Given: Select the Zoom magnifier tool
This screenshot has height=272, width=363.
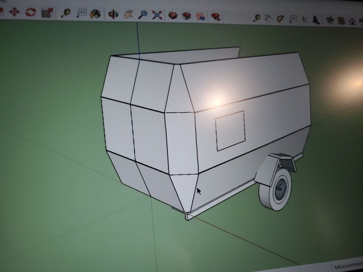Looking at the screenshot, I should click(142, 15).
